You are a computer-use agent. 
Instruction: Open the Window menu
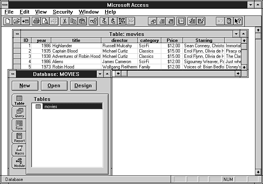point(89,12)
